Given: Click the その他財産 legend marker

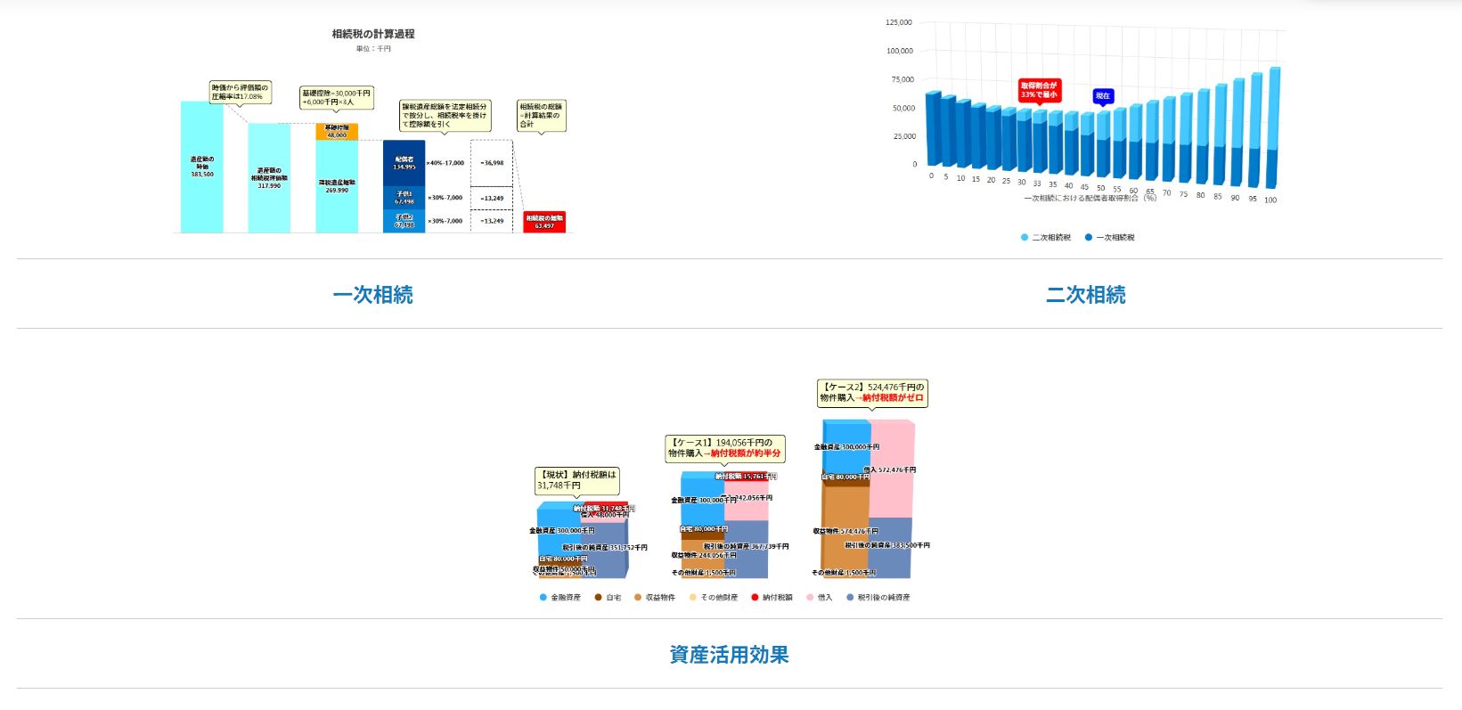Looking at the screenshot, I should pos(693,598).
